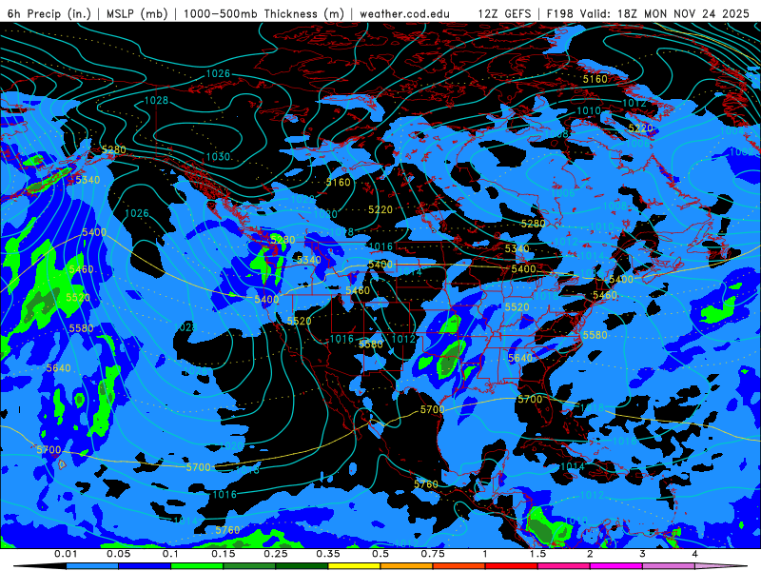Pick the dark green 0.25–0.35 legend swatch
This screenshot has height=571, width=761.
[x=302, y=566]
